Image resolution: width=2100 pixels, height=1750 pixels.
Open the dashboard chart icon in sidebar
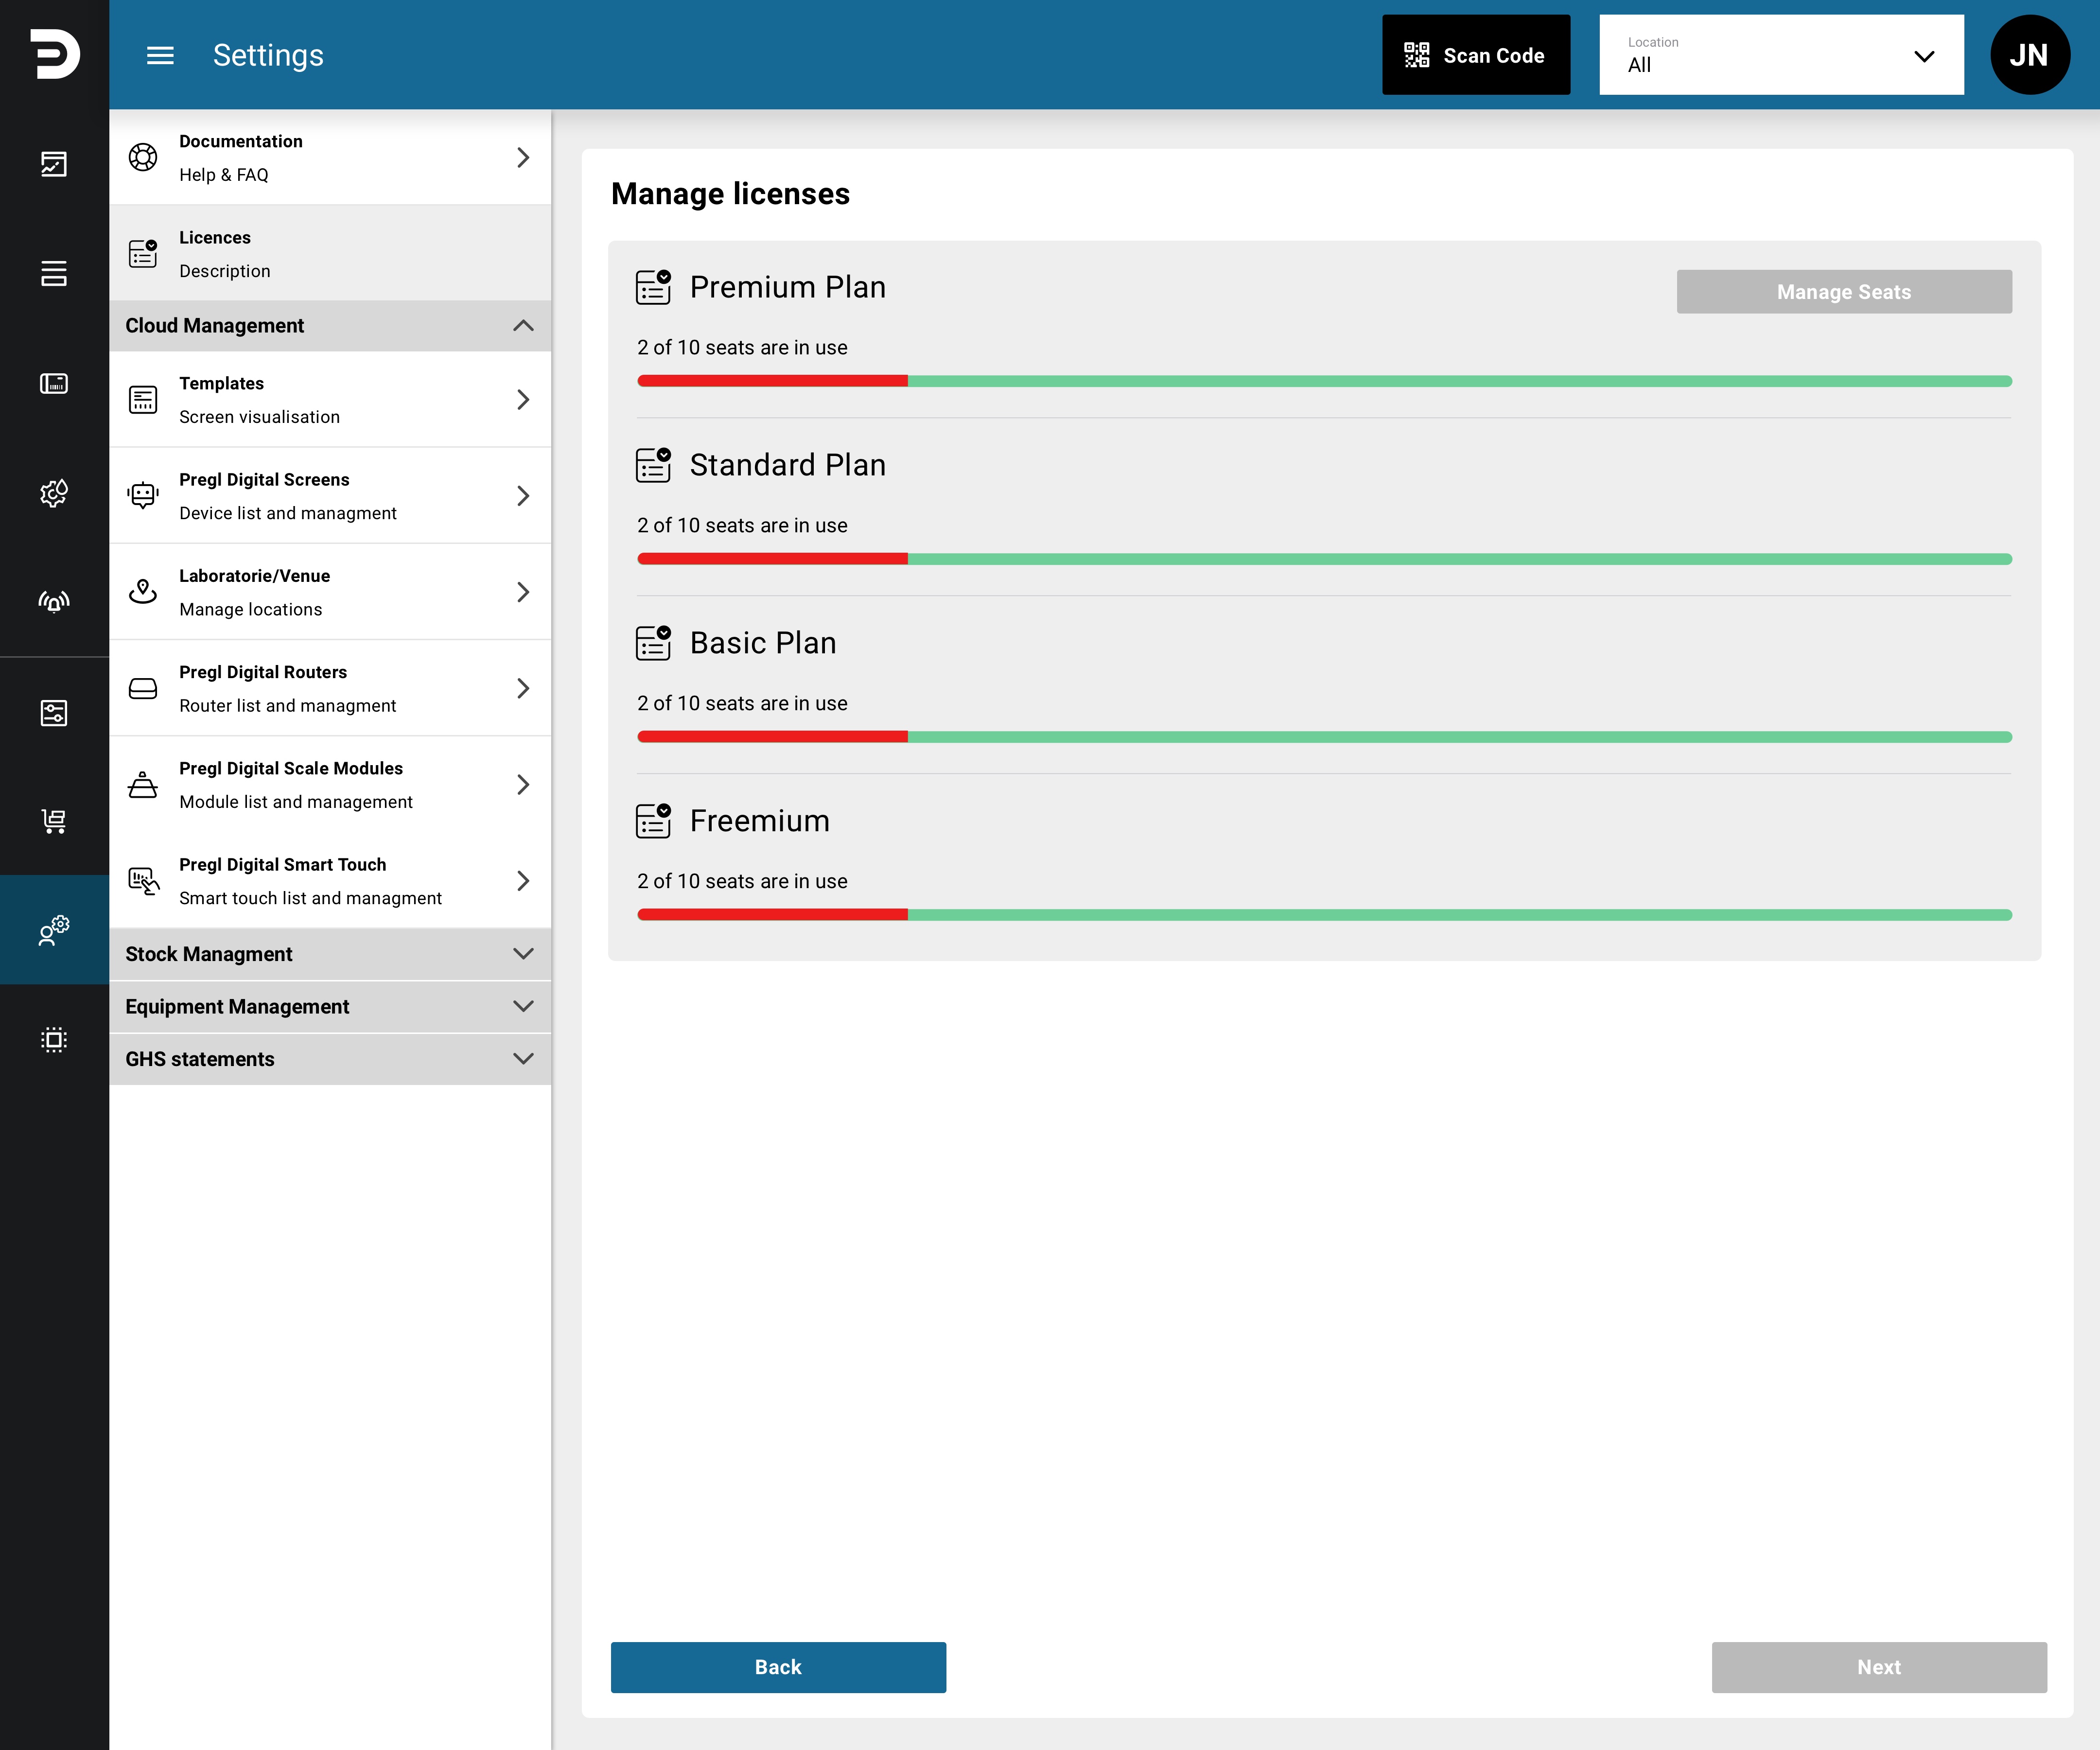point(54,164)
